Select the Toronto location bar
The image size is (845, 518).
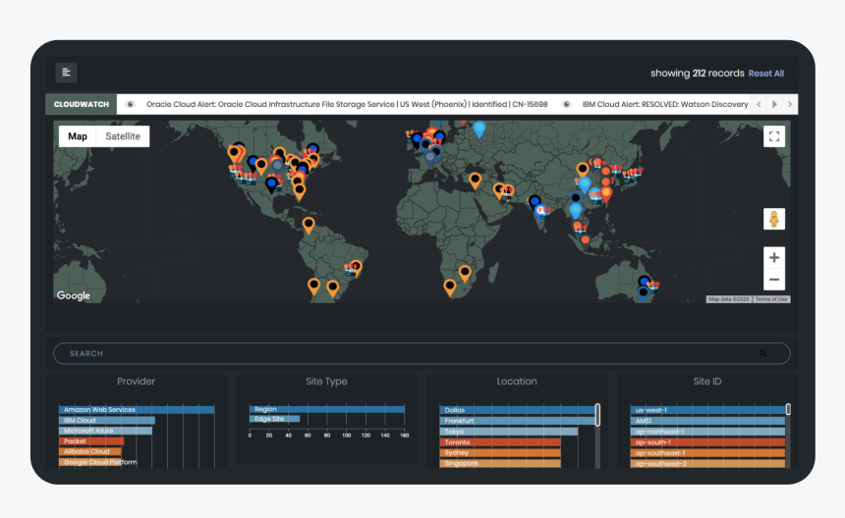point(501,442)
